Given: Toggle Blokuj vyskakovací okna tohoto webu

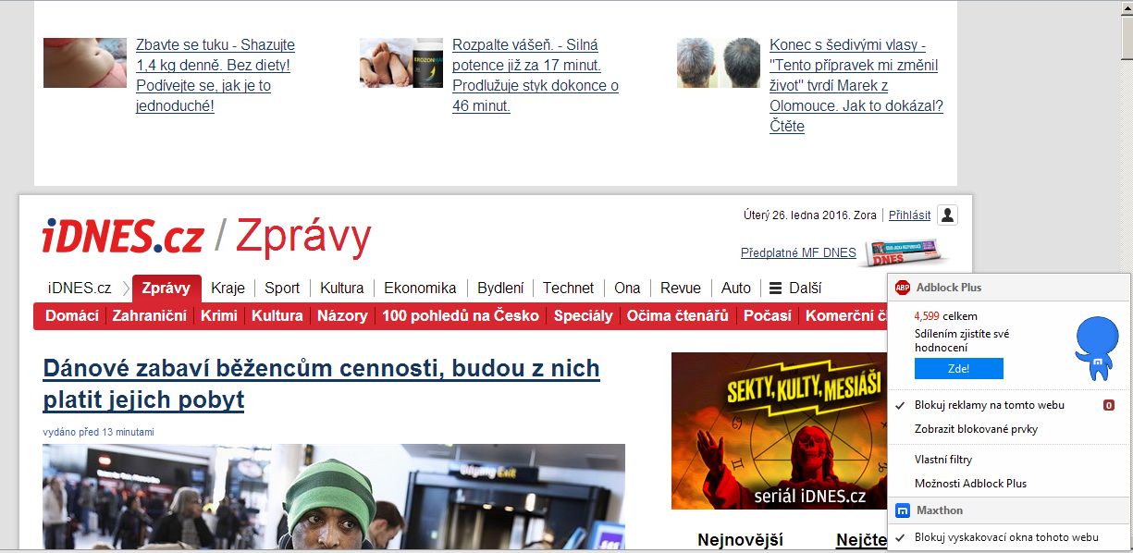Looking at the screenshot, I should click(1006, 537).
